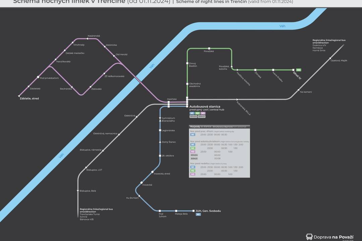Click the N1 swatch in the working-day row

[193, 135]
